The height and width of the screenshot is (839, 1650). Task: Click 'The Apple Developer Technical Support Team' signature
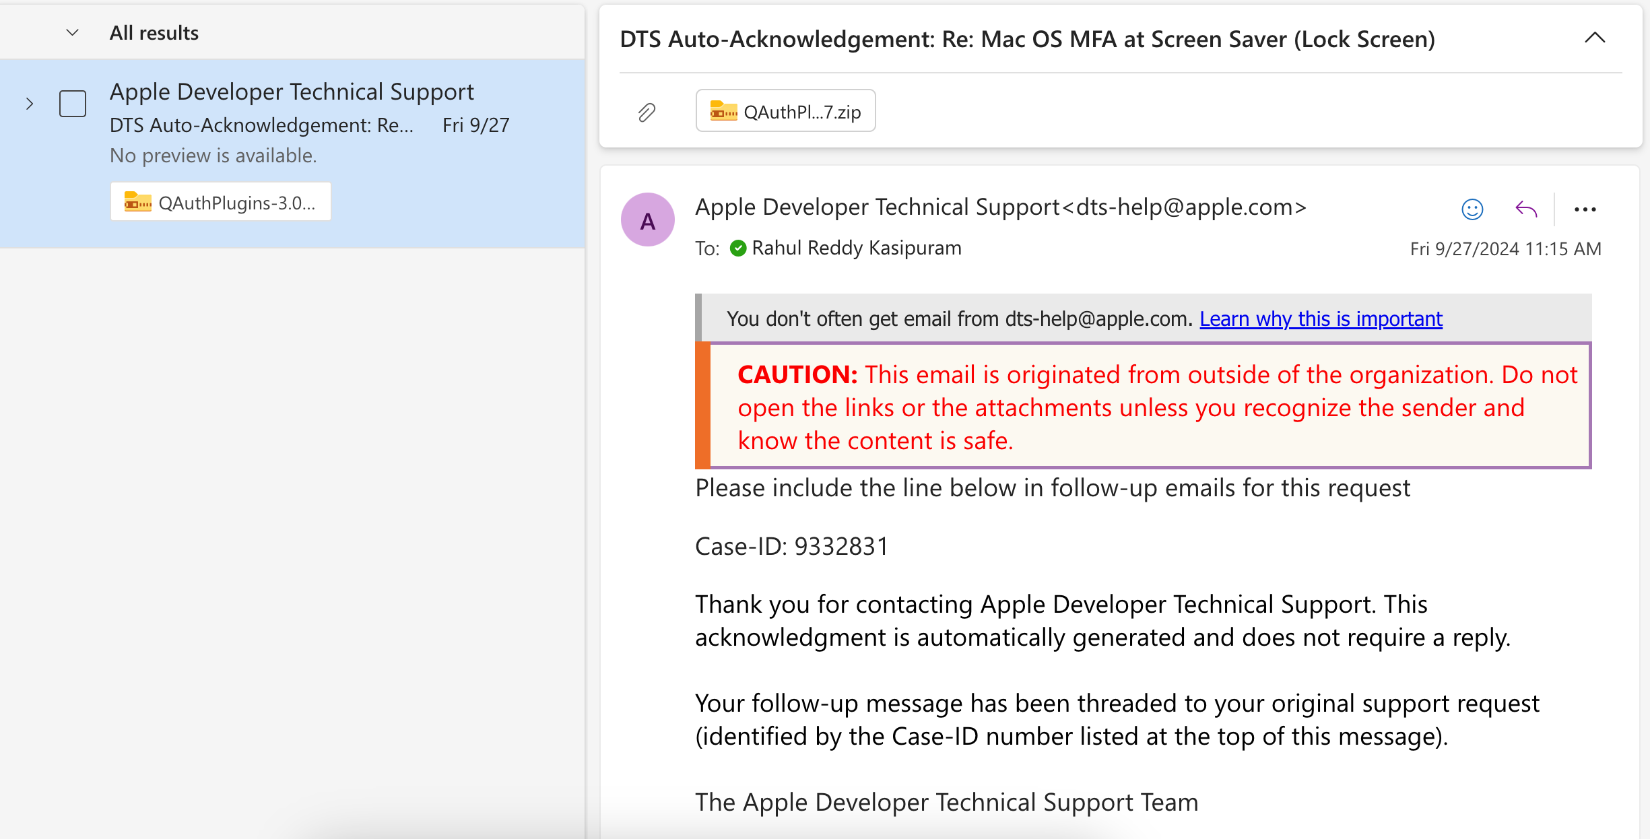click(x=947, y=802)
